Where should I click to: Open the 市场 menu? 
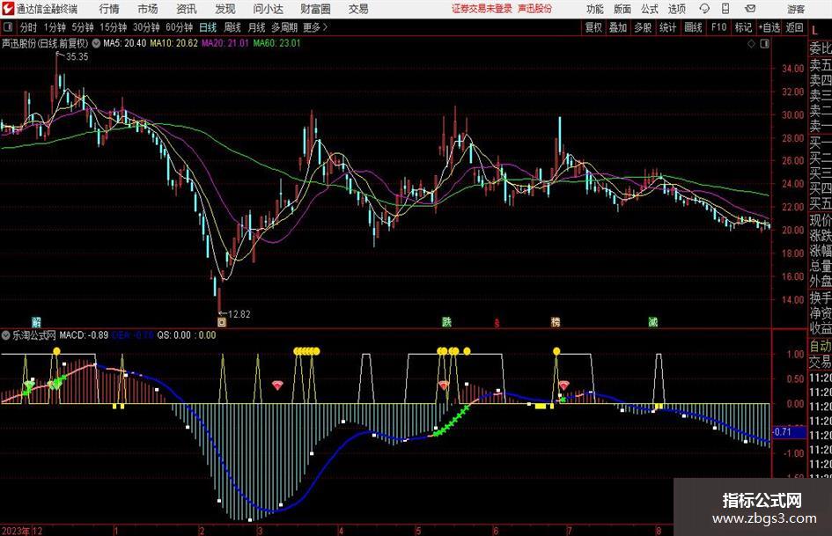[148, 9]
